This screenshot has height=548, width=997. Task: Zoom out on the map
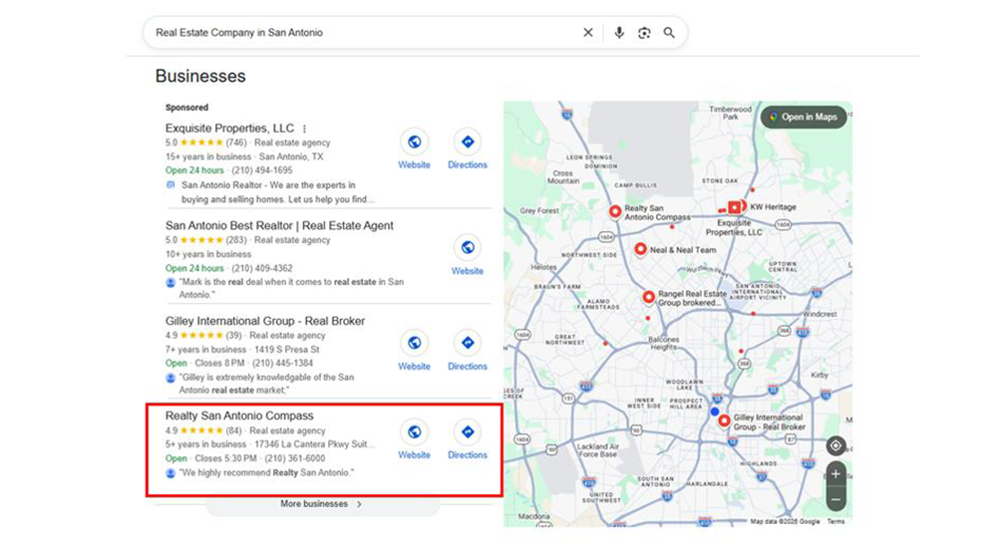(835, 500)
